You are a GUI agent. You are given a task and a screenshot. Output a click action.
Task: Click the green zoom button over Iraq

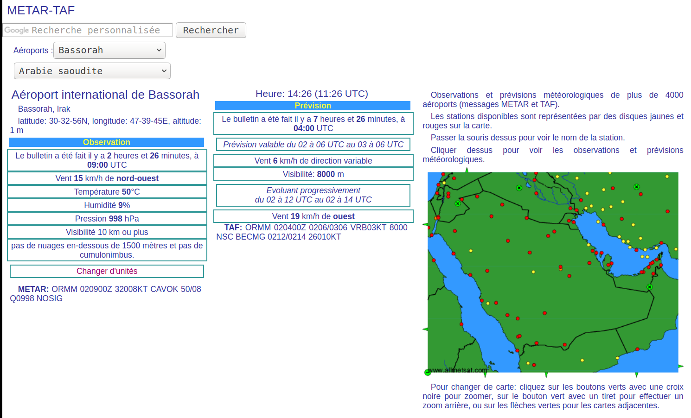(519, 188)
